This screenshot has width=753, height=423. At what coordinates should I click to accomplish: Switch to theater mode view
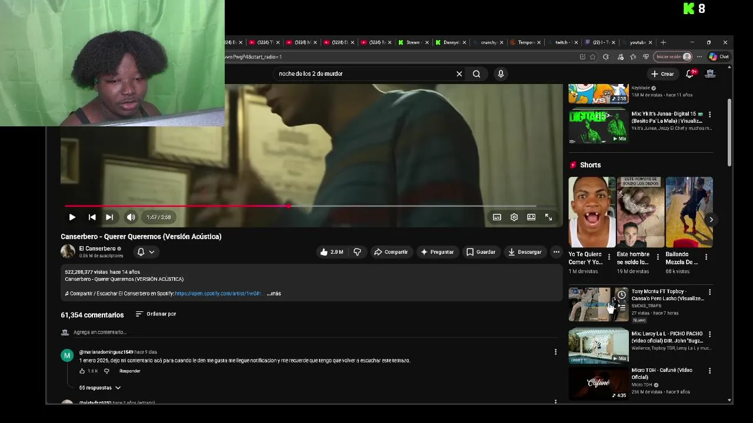[531, 217]
